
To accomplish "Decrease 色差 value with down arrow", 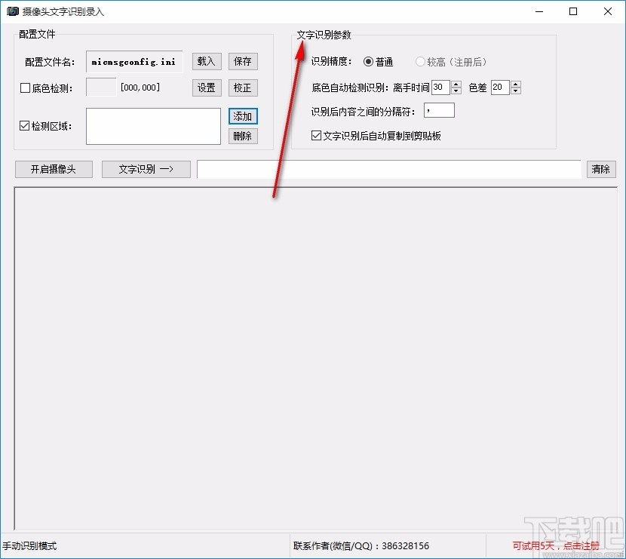I will pos(516,91).
